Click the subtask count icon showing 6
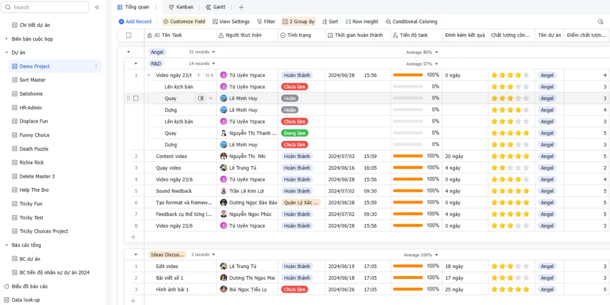The image size is (610, 305). click(209, 75)
